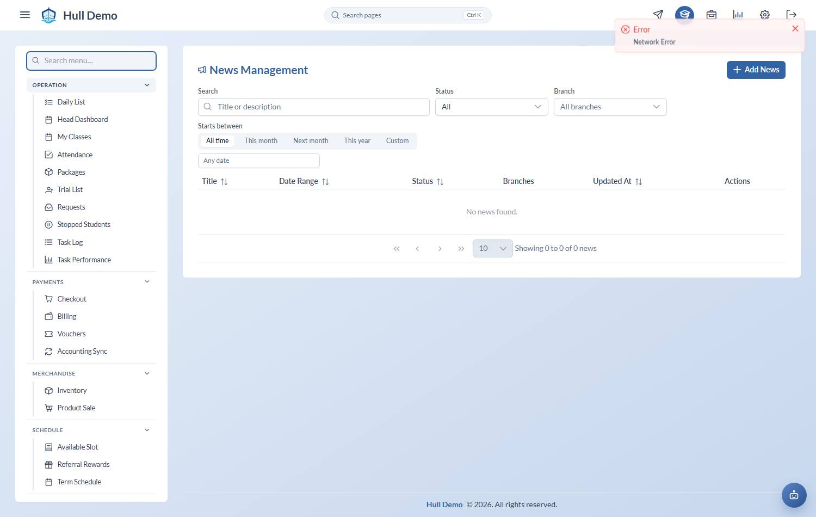
Task: Open the chatbot robot icon
Action: pyautogui.click(x=794, y=495)
